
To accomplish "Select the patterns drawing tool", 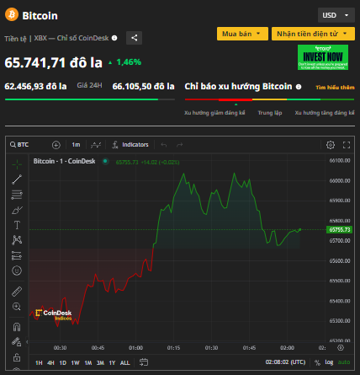I will (17, 240).
